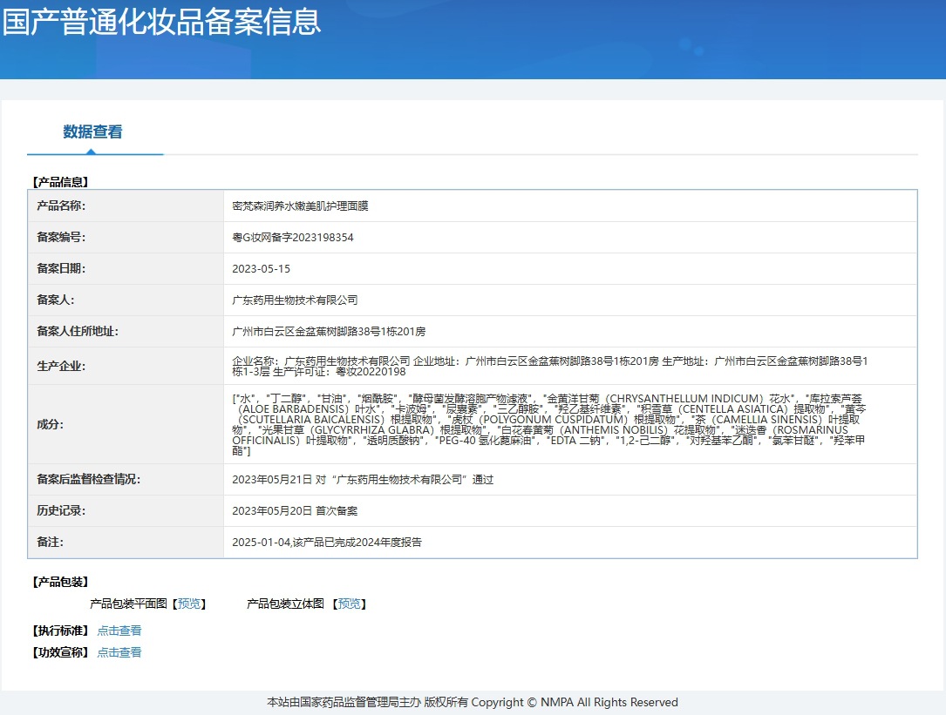Click the 备注 2024年度报告 note
Viewport: 946px width, 715px height.
pyautogui.click(x=327, y=543)
